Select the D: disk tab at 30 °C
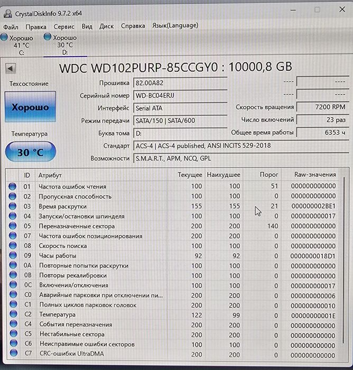Viewport: 353px width, 370px height. (x=64, y=44)
